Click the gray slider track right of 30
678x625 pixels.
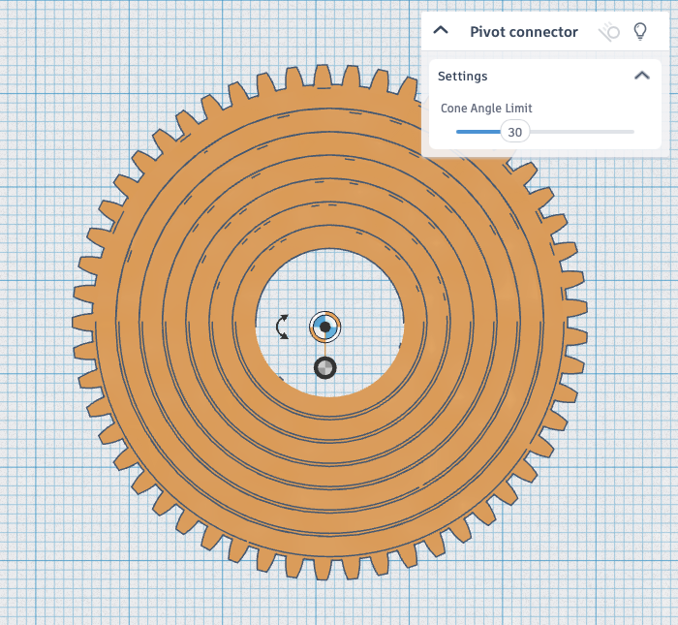click(x=581, y=132)
